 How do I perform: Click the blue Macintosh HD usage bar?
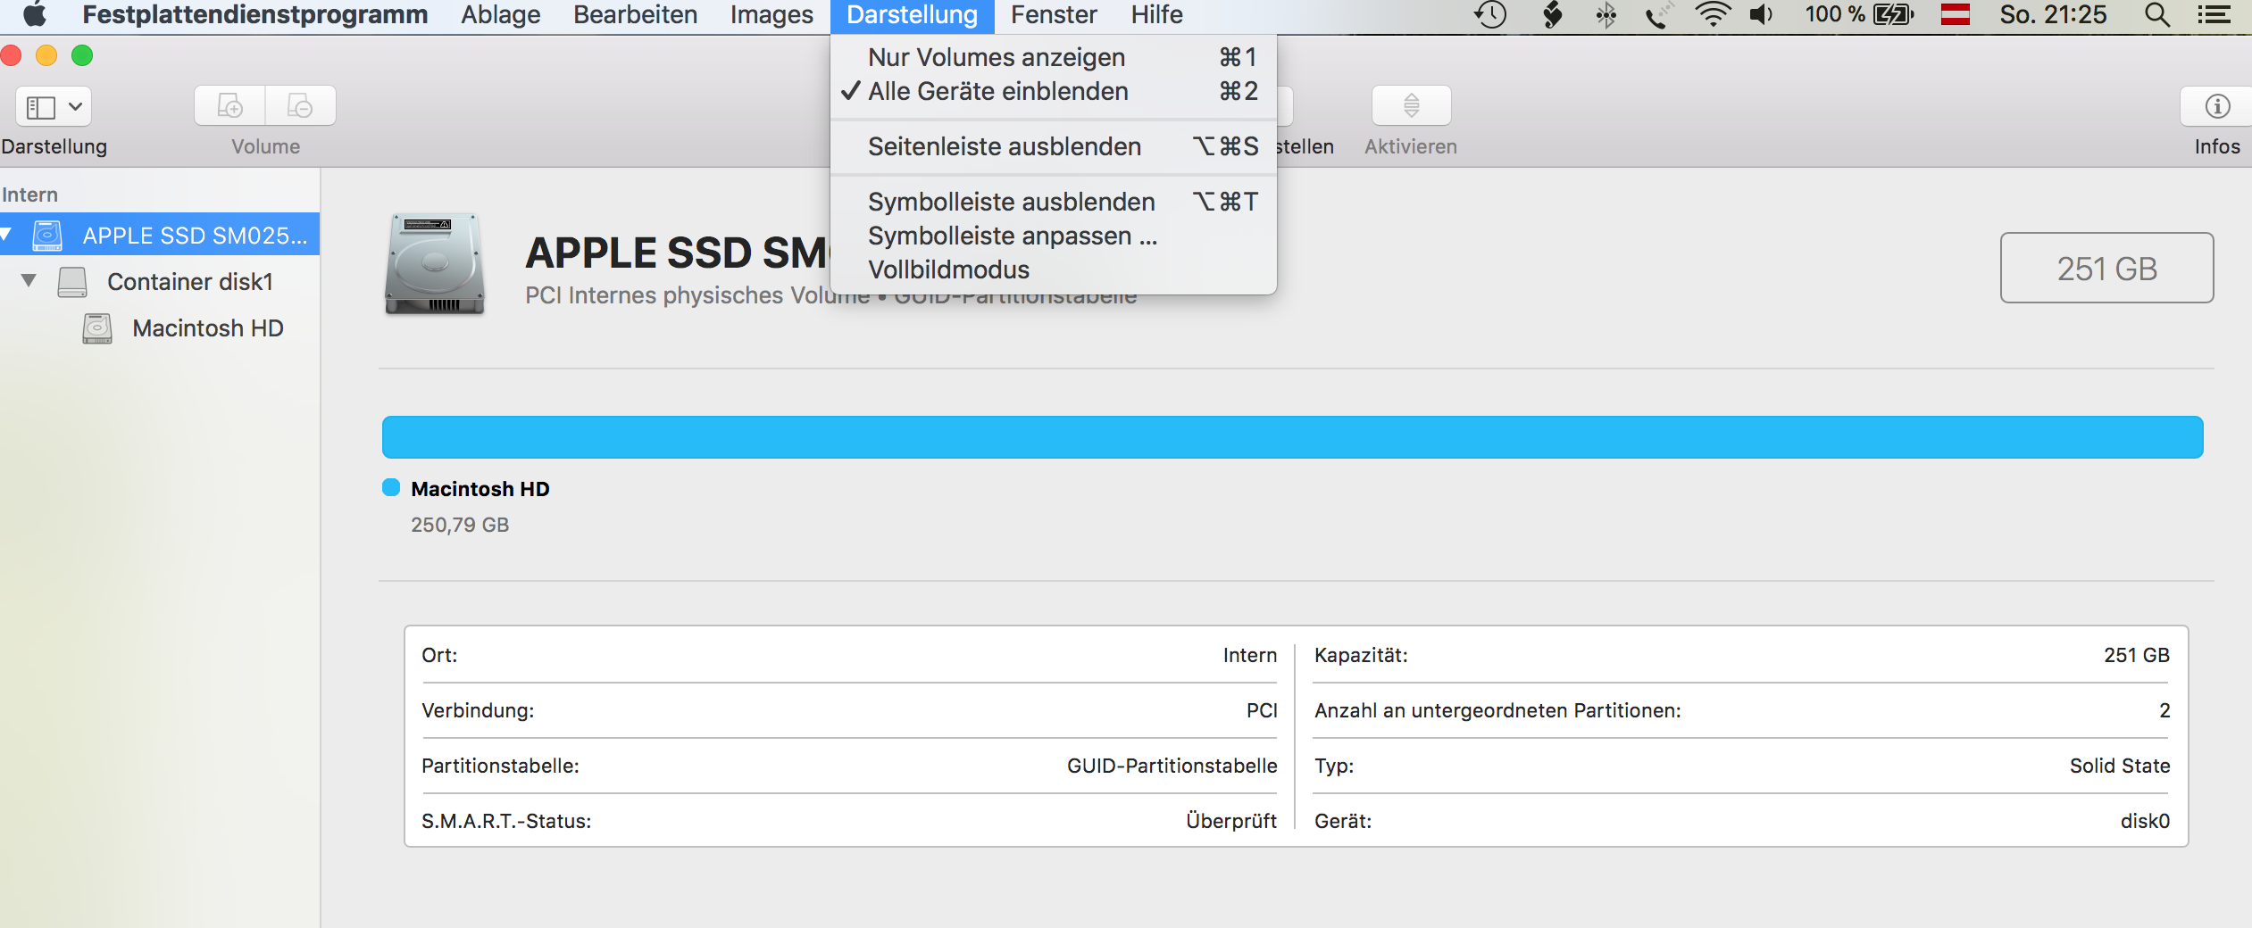tap(1292, 437)
